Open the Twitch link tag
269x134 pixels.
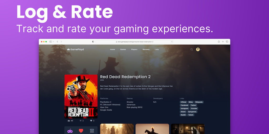[191, 115]
